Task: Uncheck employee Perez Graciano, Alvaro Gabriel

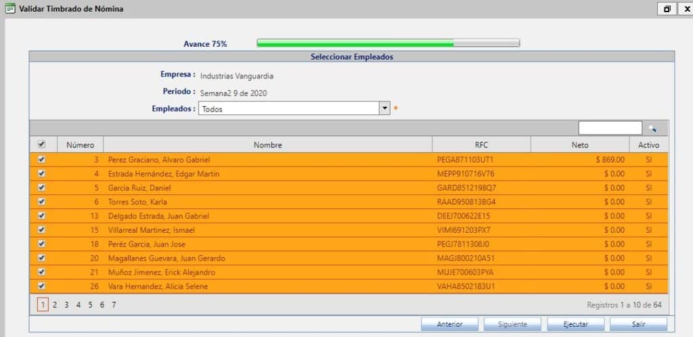Action: click(x=42, y=160)
